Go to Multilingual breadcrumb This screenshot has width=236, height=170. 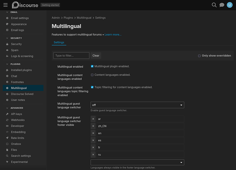(x=84, y=18)
